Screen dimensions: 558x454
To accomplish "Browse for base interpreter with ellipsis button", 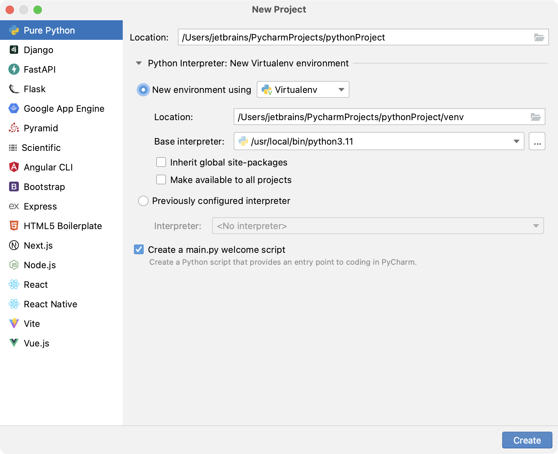I will point(537,141).
